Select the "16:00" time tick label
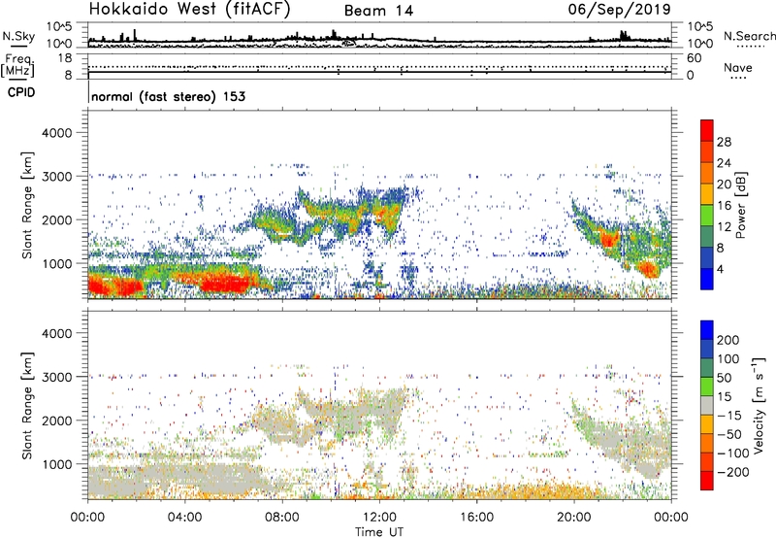 [x=476, y=518]
